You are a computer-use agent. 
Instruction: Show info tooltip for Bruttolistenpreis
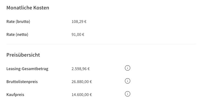click(x=128, y=81)
